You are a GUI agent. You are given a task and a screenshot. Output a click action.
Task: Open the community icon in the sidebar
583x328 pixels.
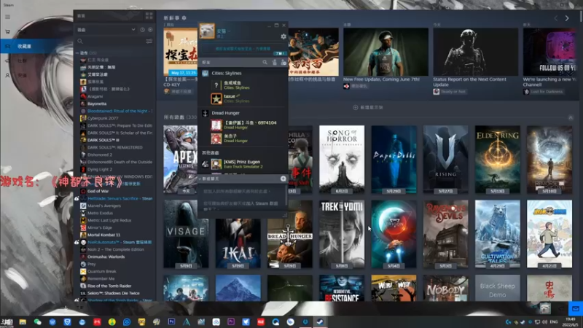click(7, 60)
